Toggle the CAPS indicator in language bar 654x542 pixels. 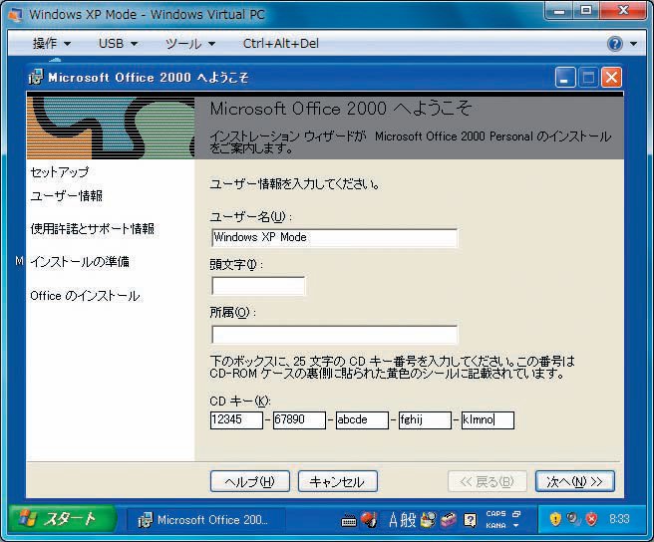[x=495, y=514]
